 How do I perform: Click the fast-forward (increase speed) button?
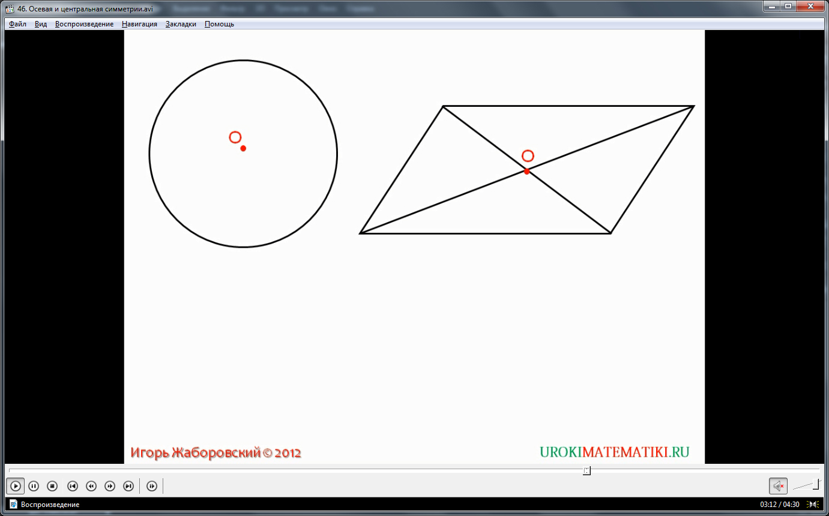coord(110,486)
